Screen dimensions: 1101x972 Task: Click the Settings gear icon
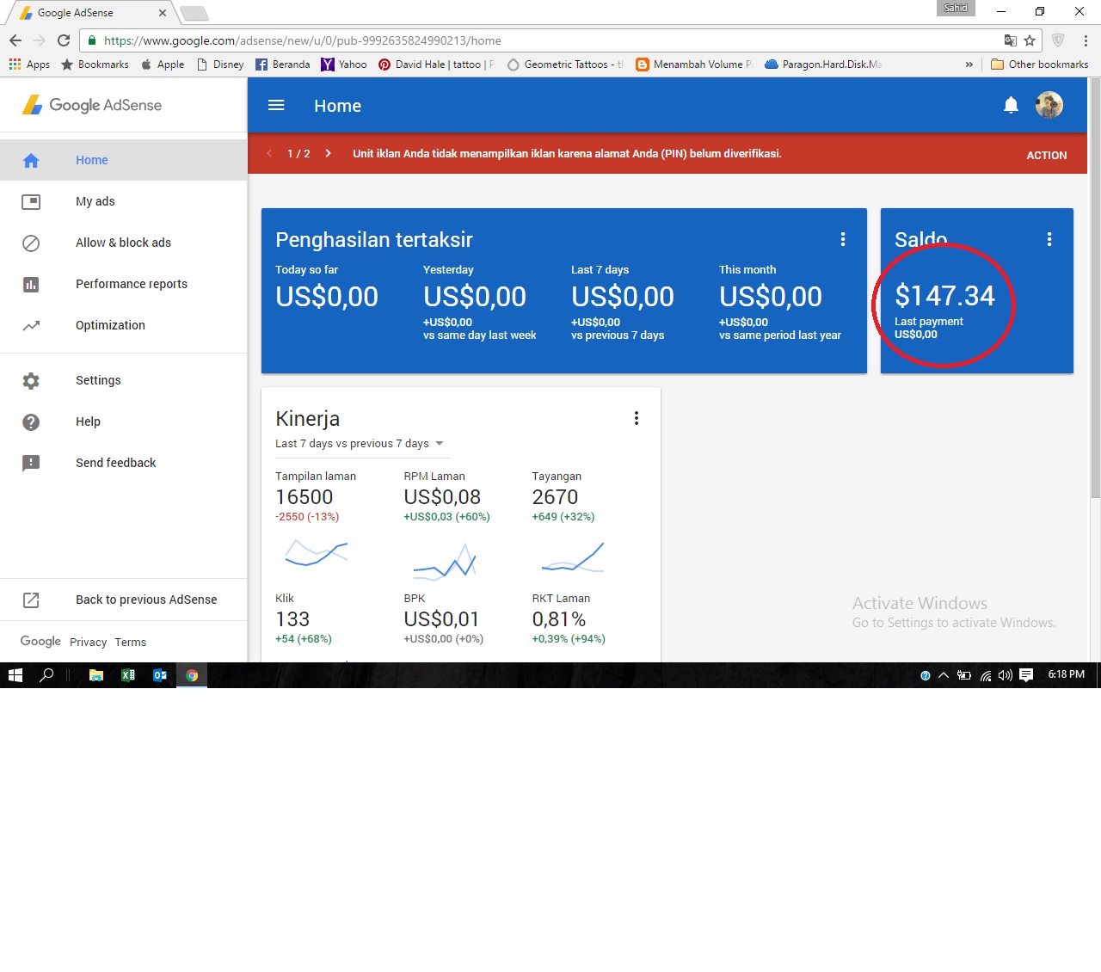(x=31, y=380)
